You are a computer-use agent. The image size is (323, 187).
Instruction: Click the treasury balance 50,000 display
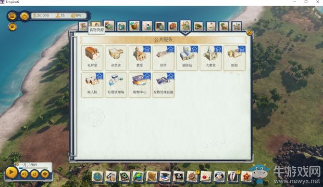(x=41, y=16)
